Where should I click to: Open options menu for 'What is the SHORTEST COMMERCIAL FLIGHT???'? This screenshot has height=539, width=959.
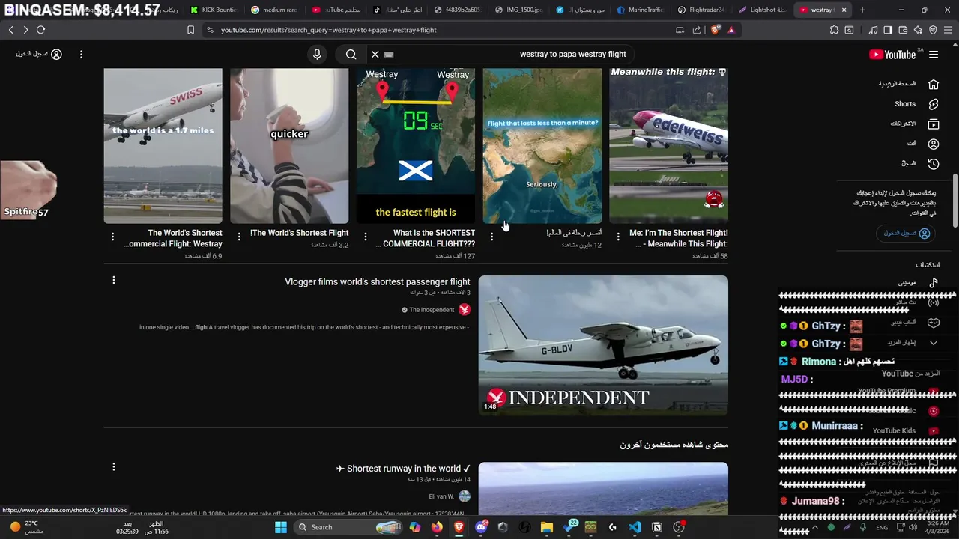point(365,237)
